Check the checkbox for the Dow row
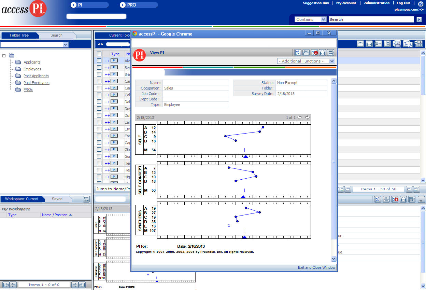This screenshot has height=290, width=426. tap(99, 108)
